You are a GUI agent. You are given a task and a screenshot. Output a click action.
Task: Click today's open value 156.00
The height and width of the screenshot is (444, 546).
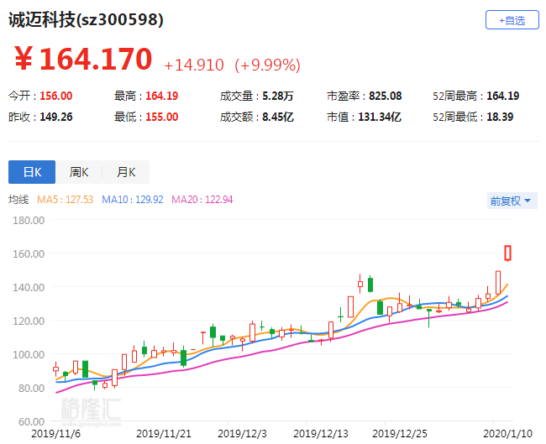click(x=56, y=96)
